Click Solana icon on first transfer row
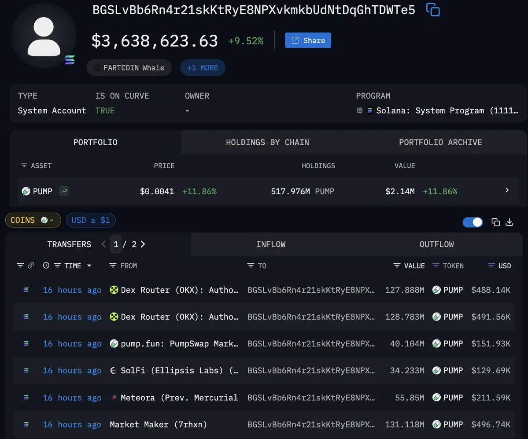This screenshot has width=528, height=439. 26,290
